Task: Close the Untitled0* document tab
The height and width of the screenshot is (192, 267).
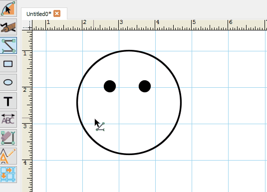Action: click(57, 13)
